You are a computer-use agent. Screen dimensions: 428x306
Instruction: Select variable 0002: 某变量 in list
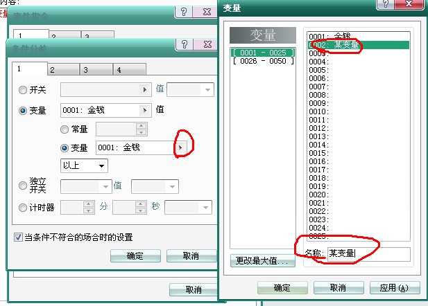tap(359, 45)
